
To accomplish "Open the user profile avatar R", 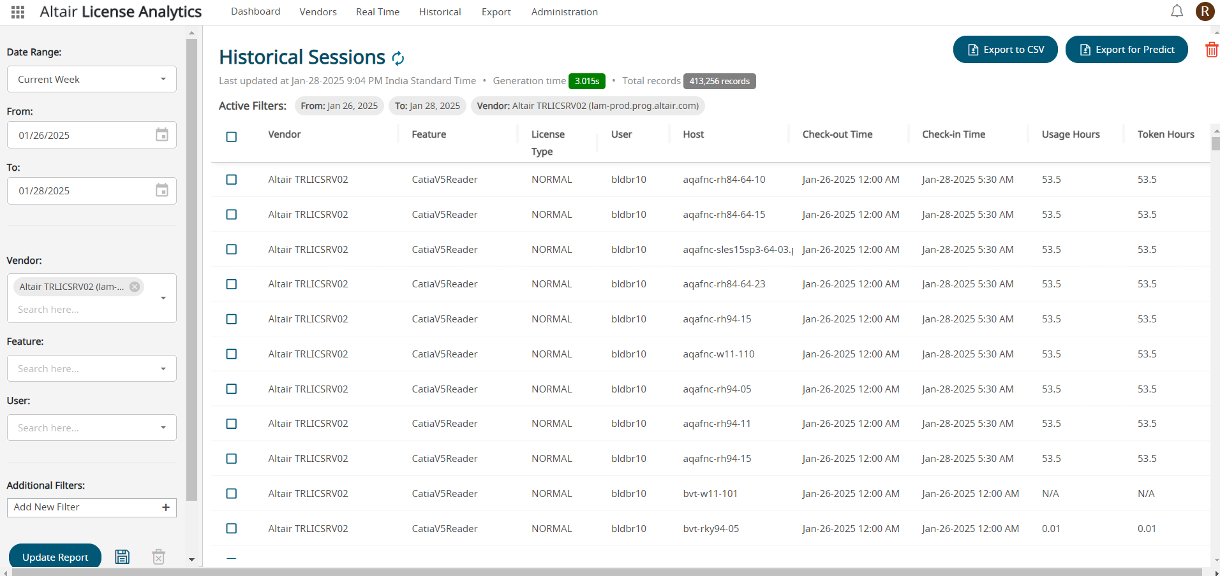I will (1205, 11).
